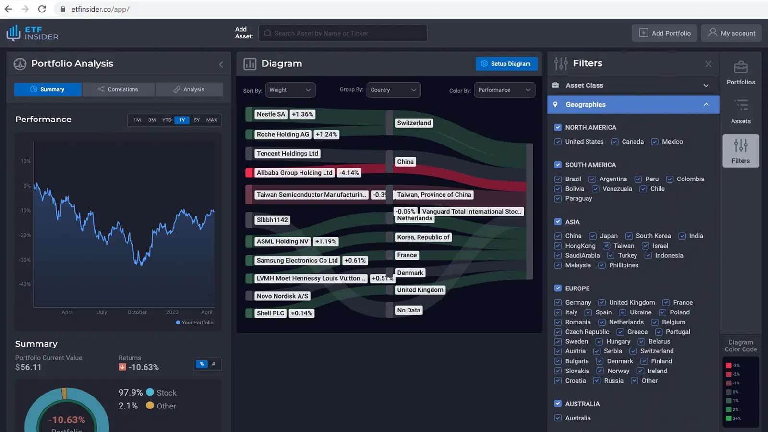The image size is (768, 432).
Task: Toggle the AUSTRALIA region checkbox
Action: coord(558,404)
